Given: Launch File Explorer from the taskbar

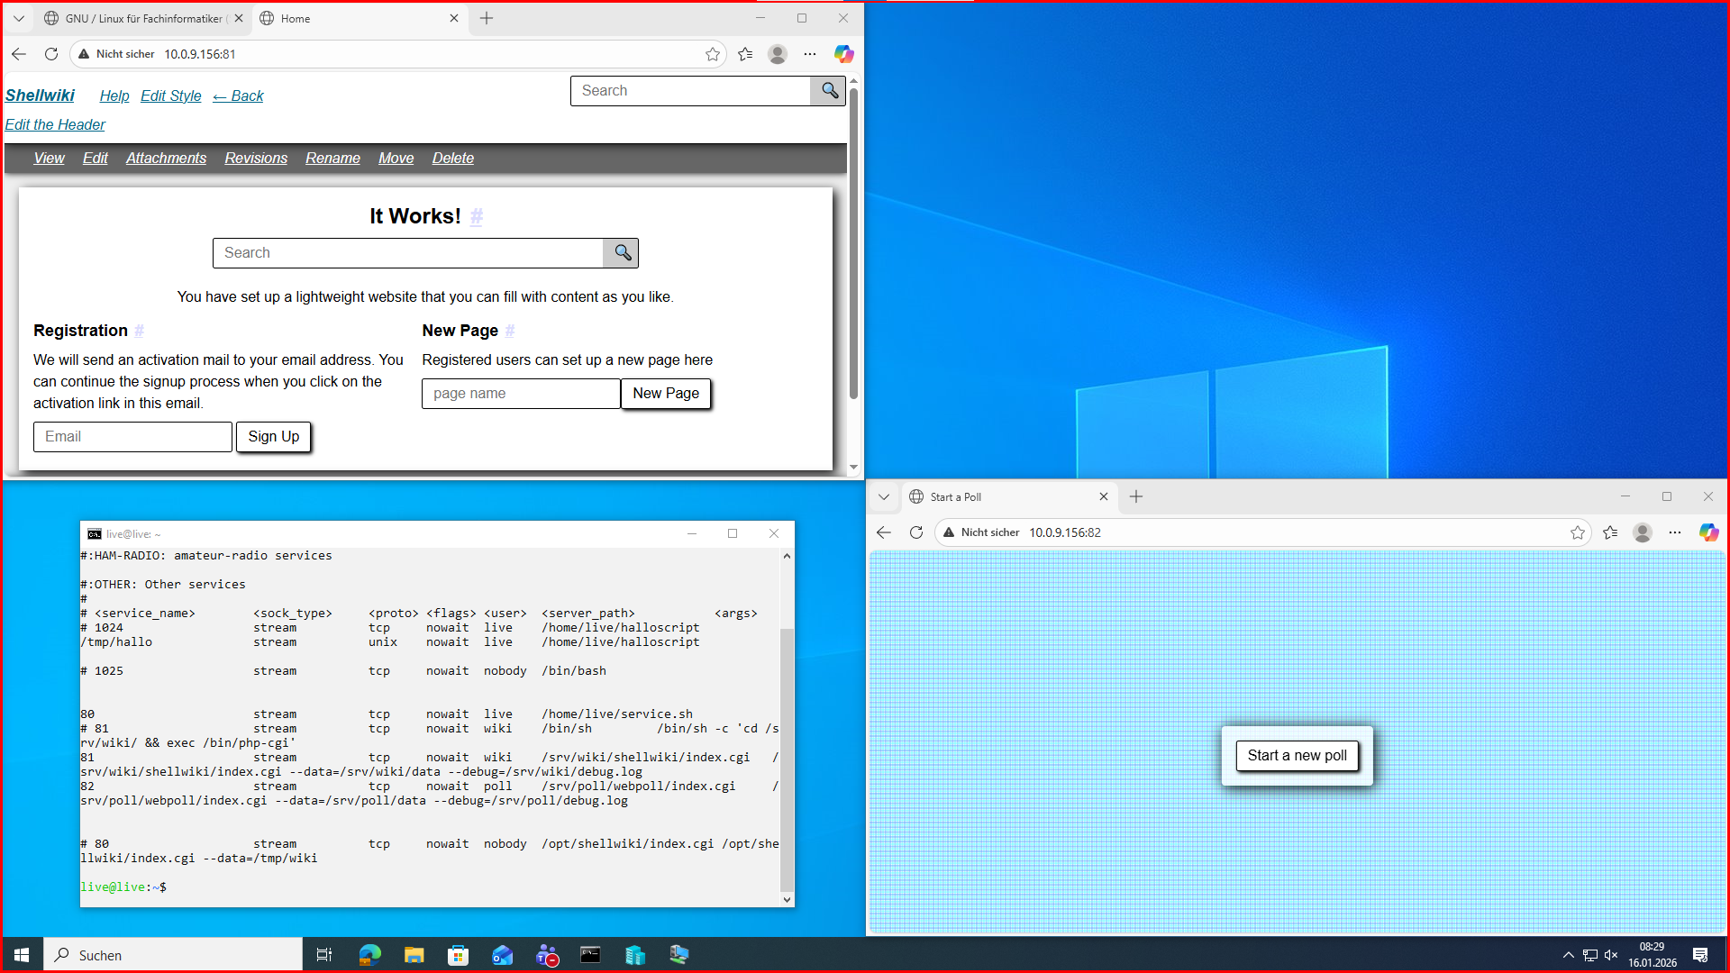Looking at the screenshot, I should tap(414, 954).
